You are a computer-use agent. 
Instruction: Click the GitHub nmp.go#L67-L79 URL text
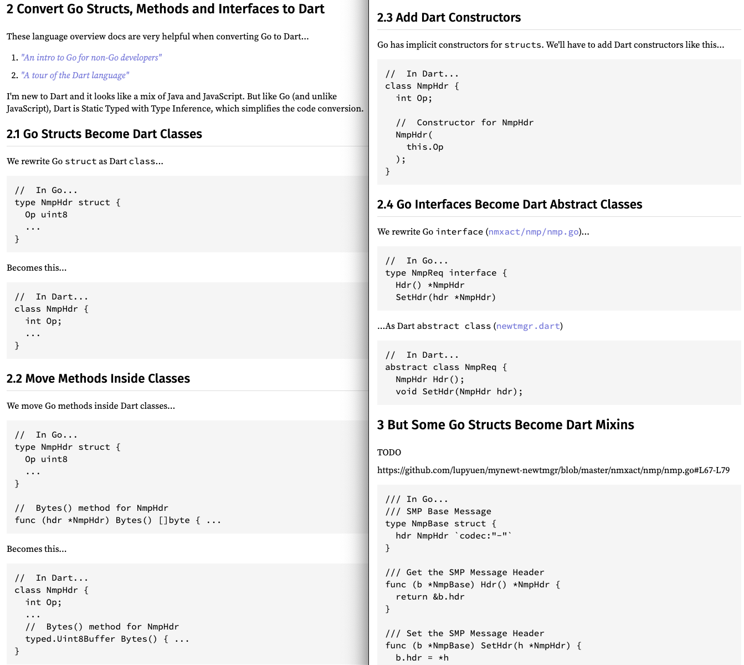[x=553, y=470]
